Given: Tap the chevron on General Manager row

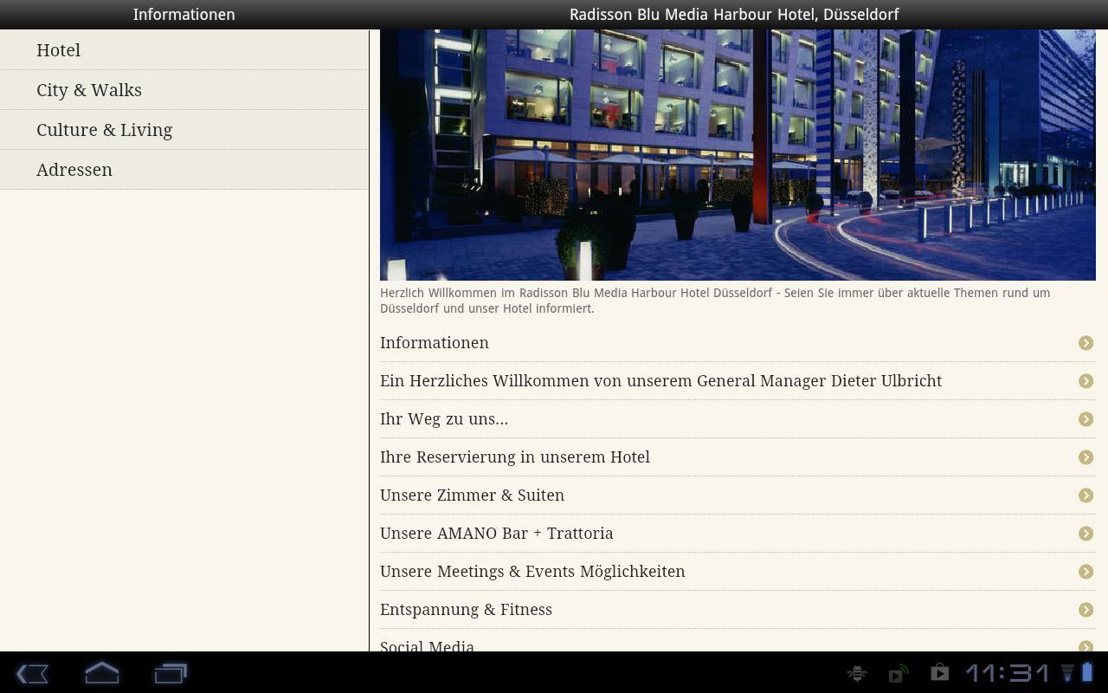Looking at the screenshot, I should coord(1085,381).
